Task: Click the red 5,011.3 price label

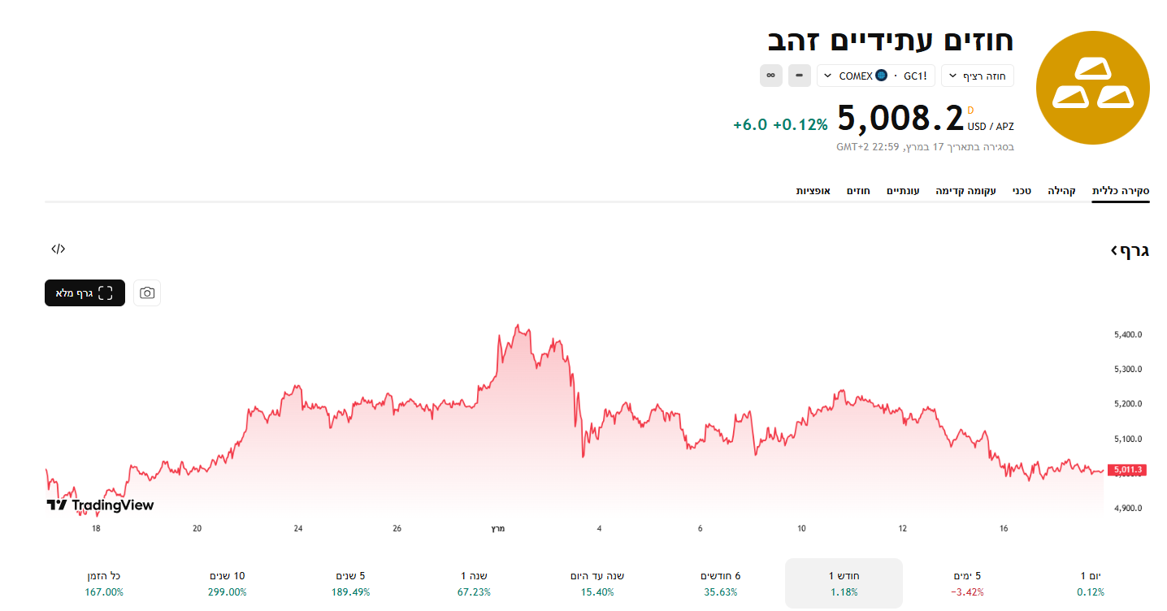Action: click(x=1126, y=470)
